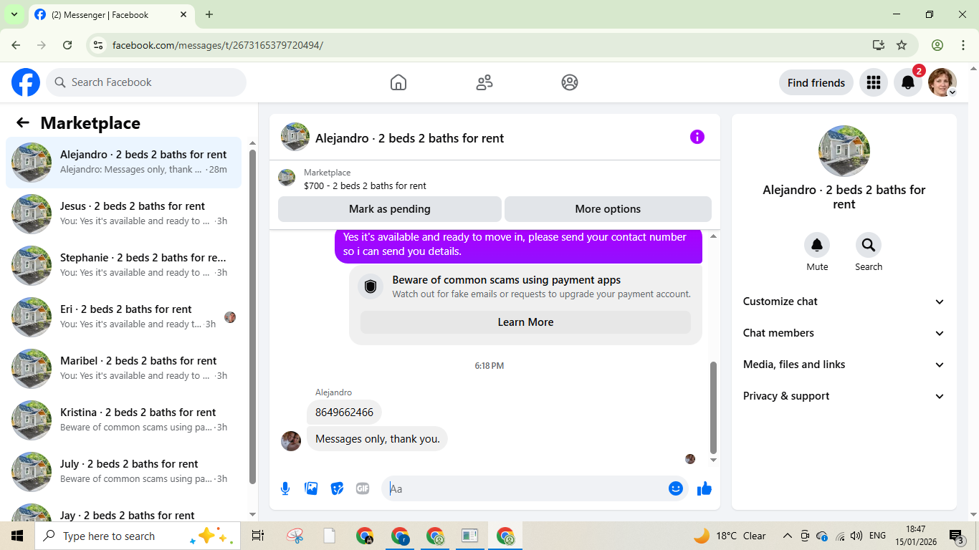The height and width of the screenshot is (550, 979).
Task: Click the browser address bar URL
Action: click(218, 45)
